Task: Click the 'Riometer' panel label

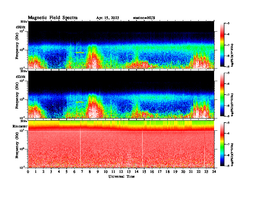Action: pos(20,126)
